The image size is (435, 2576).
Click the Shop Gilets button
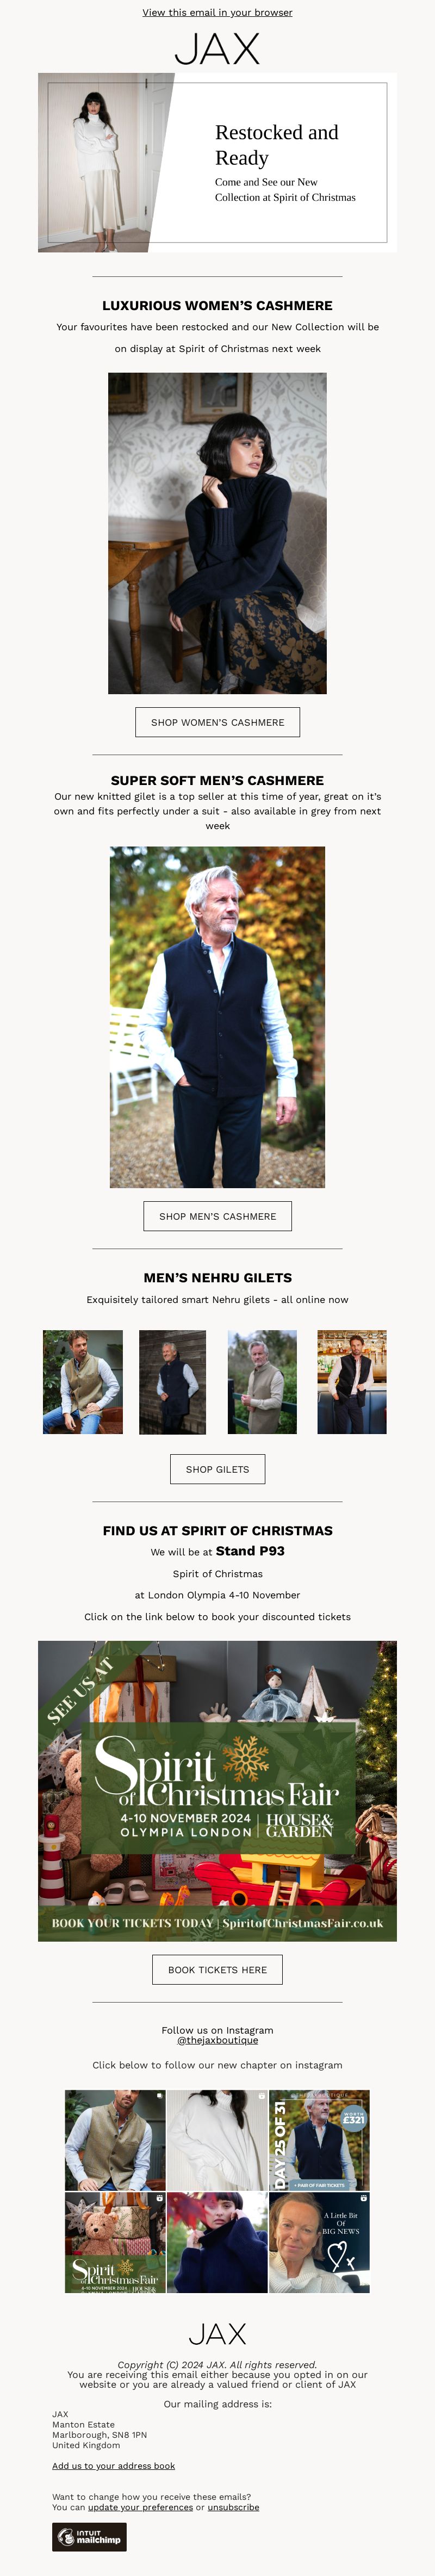coord(217,1469)
